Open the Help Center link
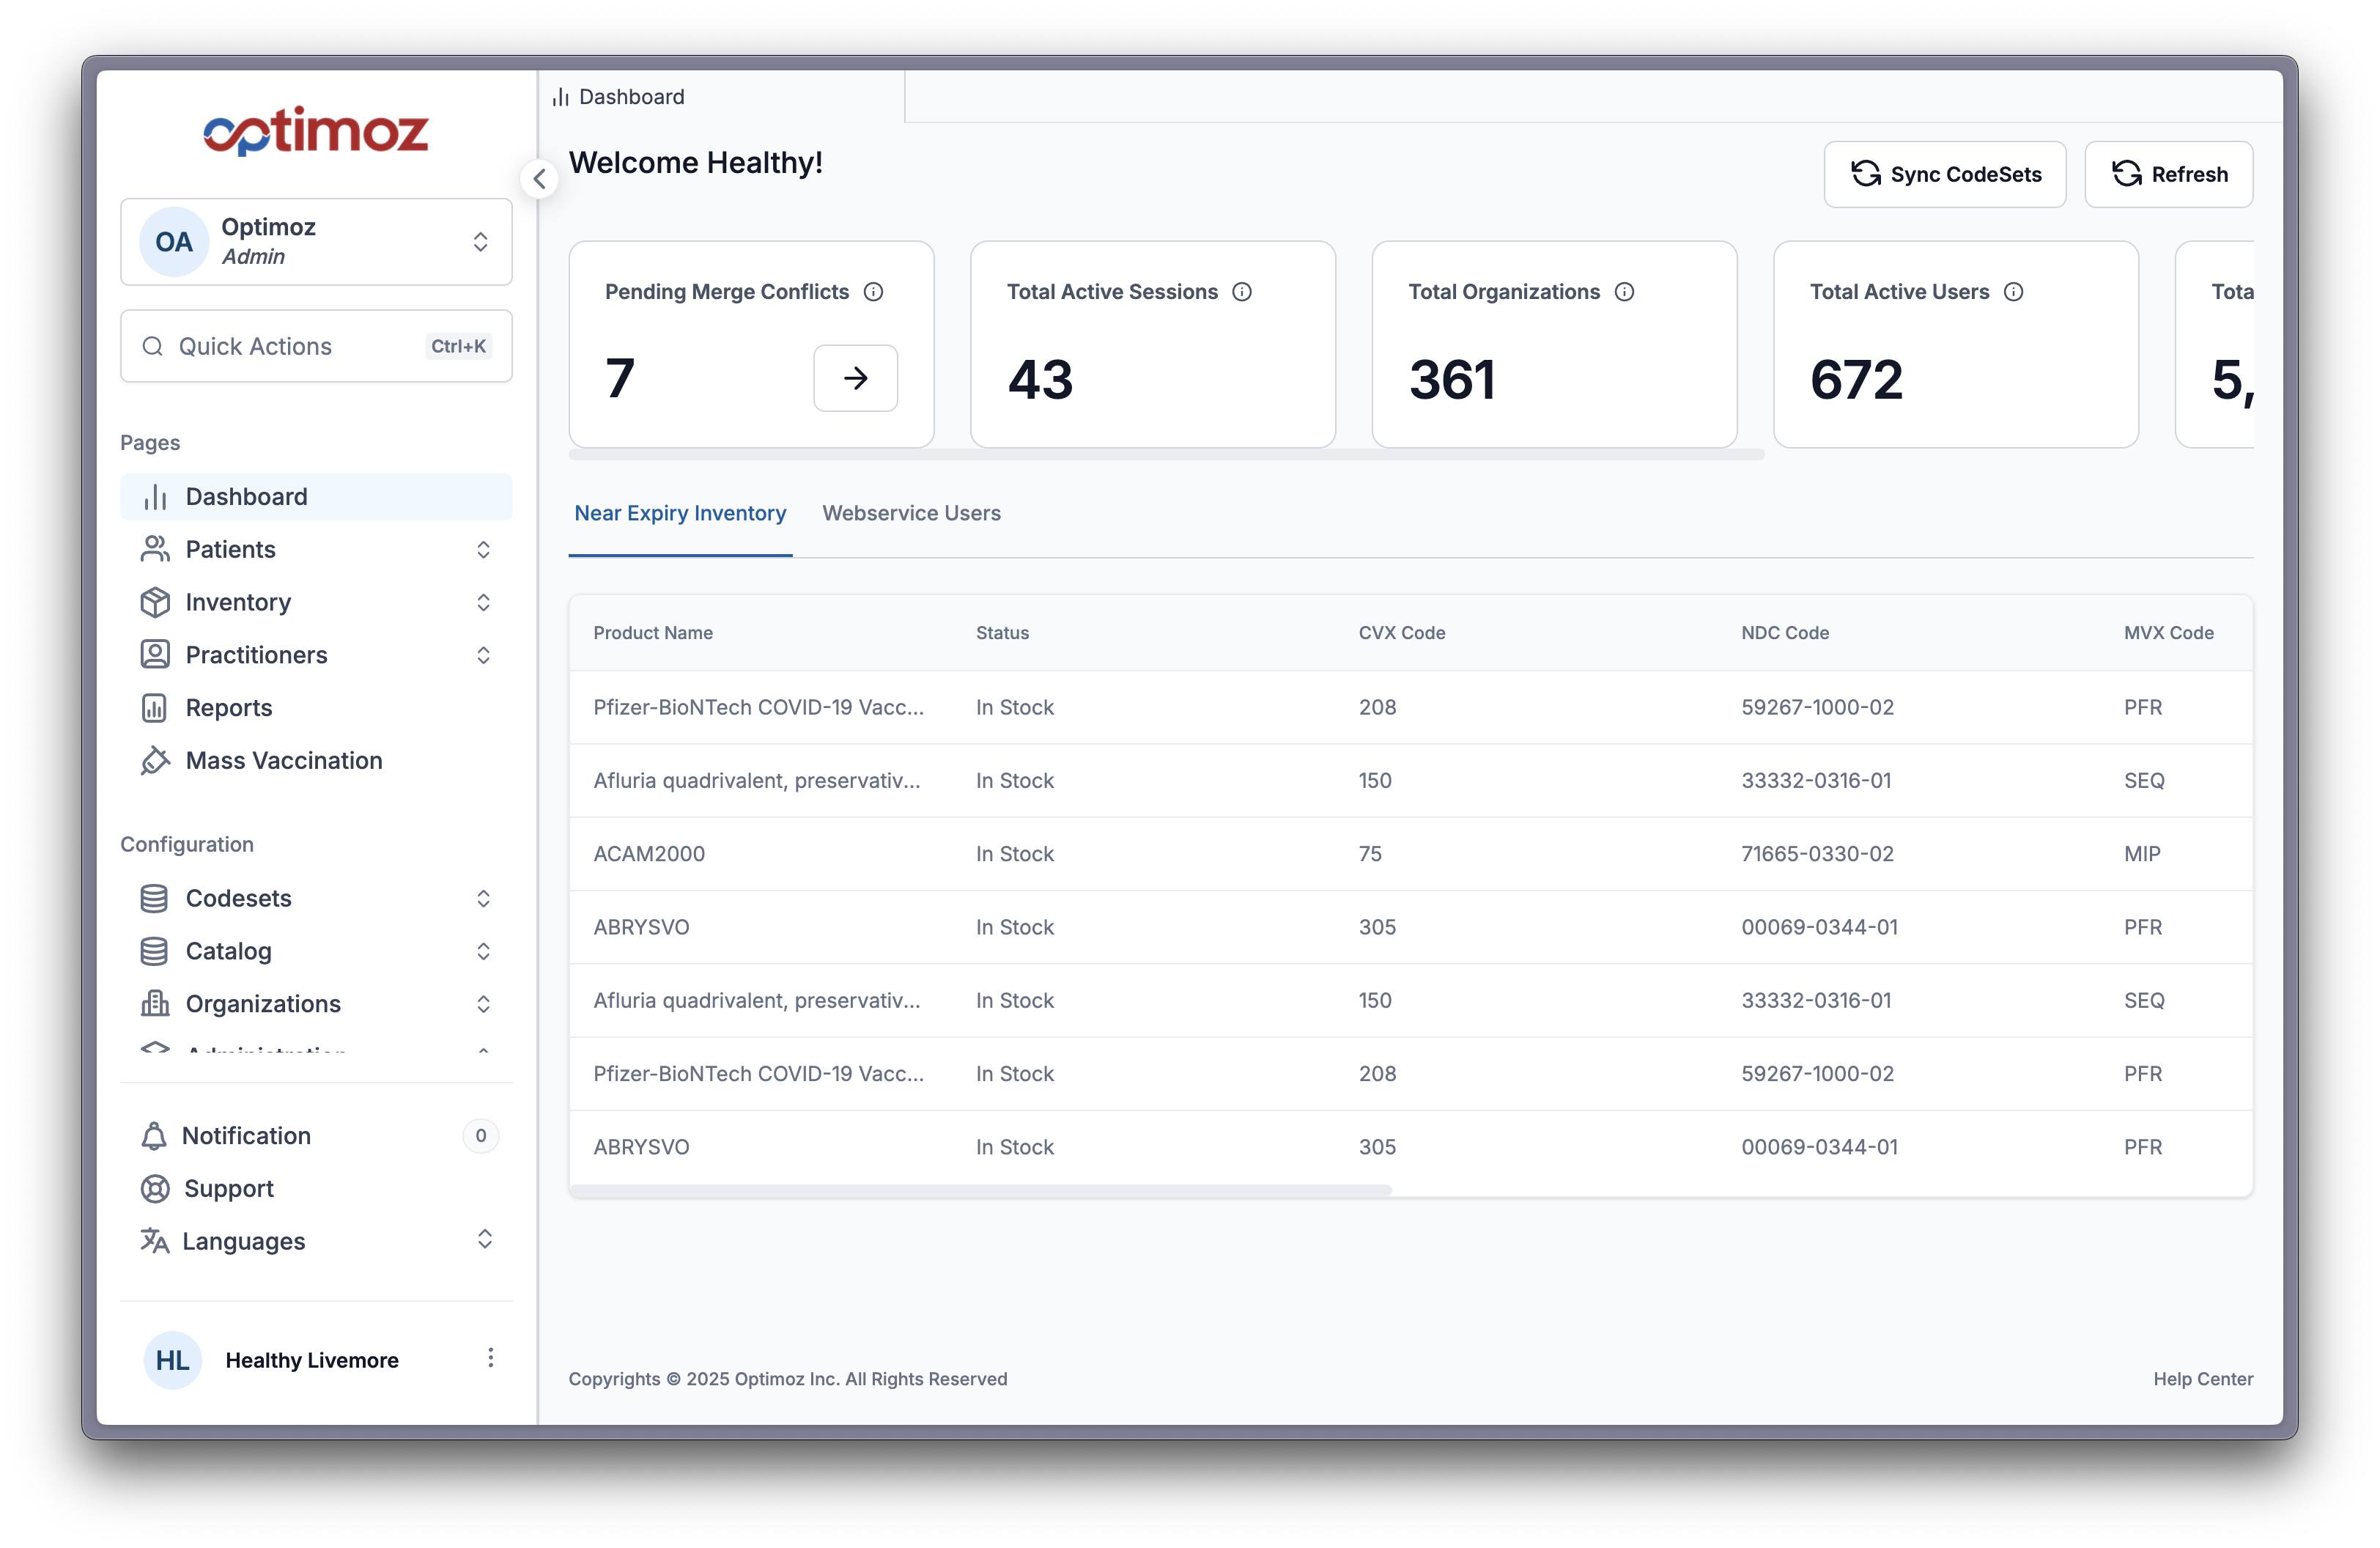 coord(2202,1379)
